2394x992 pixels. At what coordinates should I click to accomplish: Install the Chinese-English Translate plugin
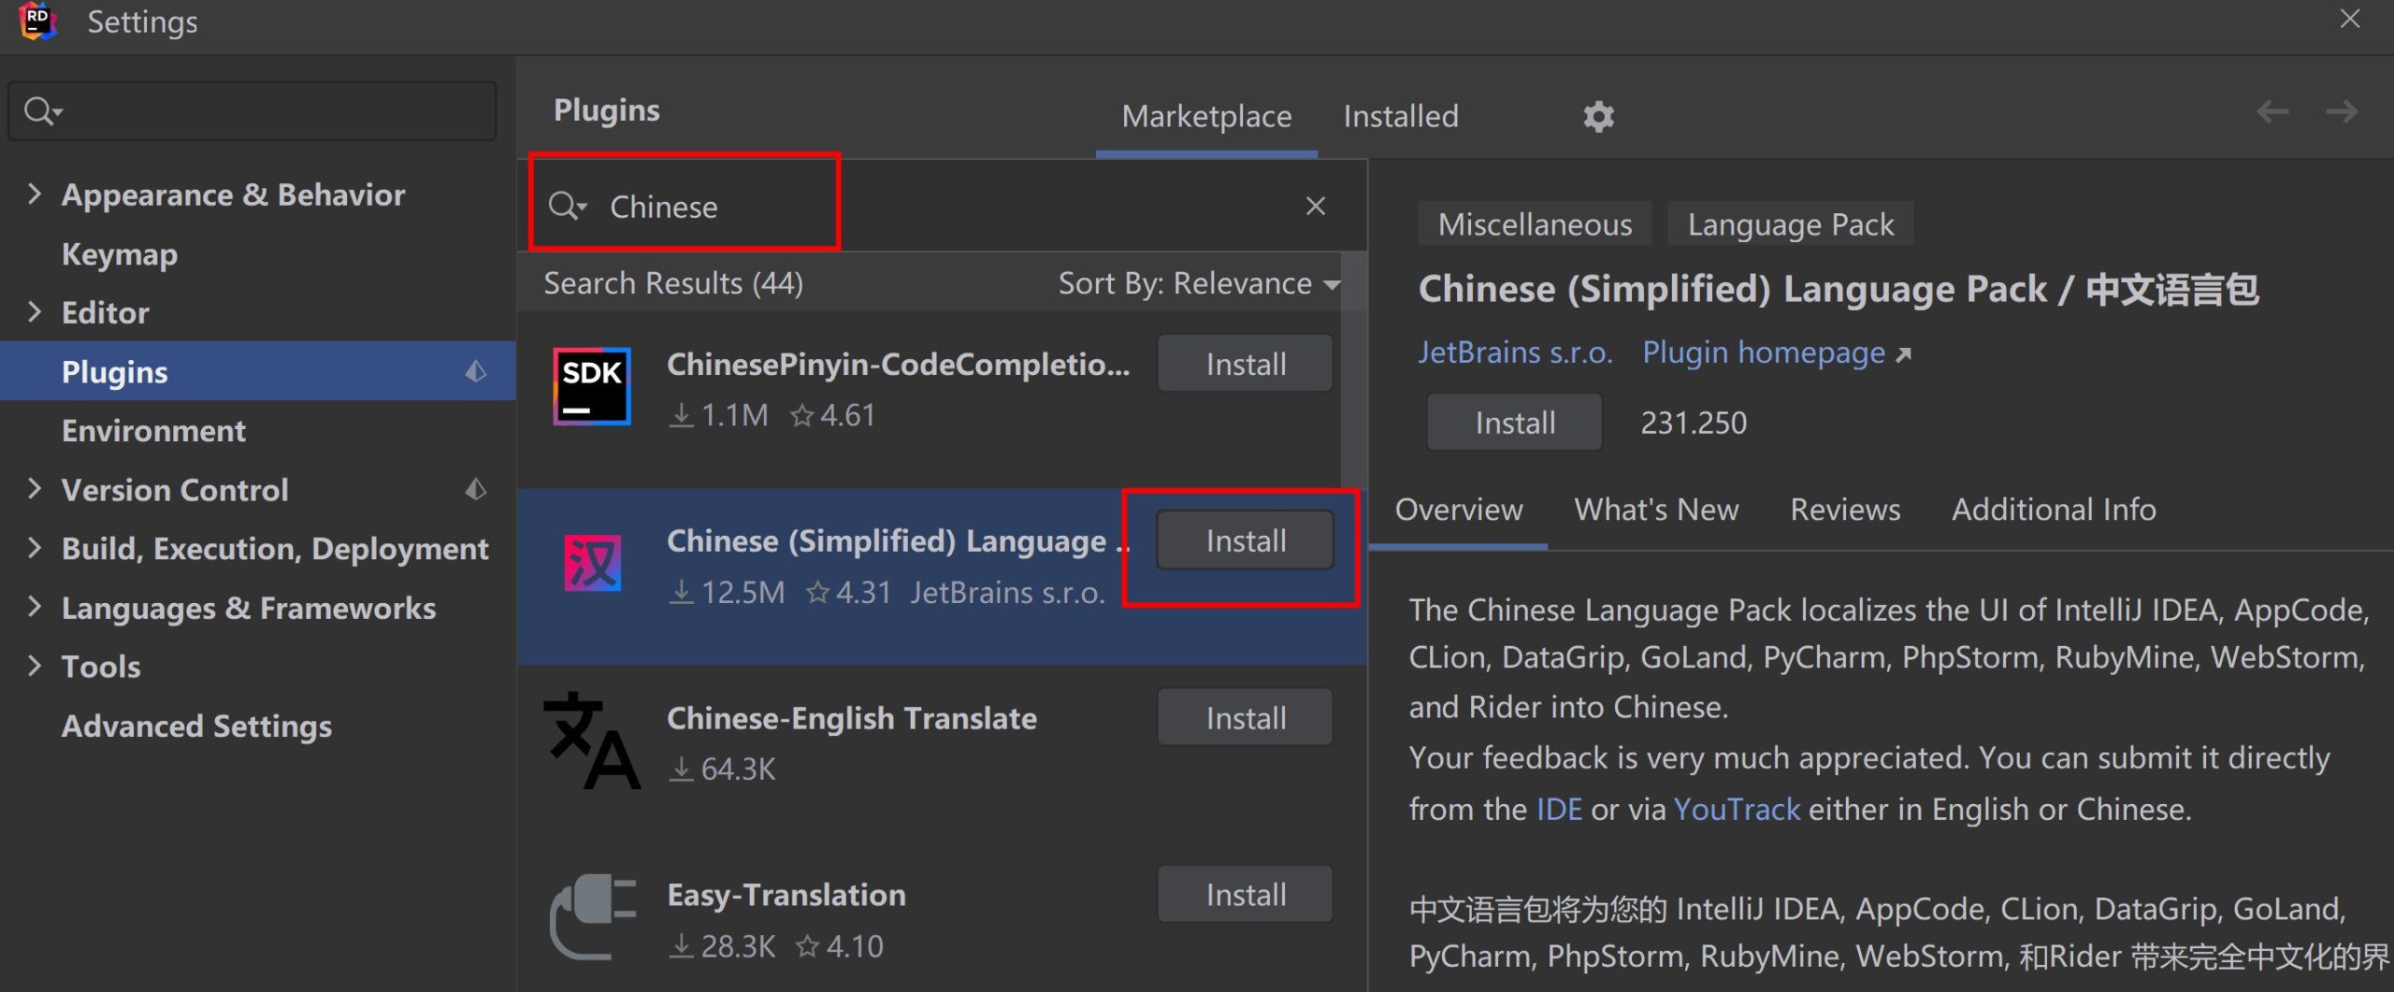(1245, 718)
